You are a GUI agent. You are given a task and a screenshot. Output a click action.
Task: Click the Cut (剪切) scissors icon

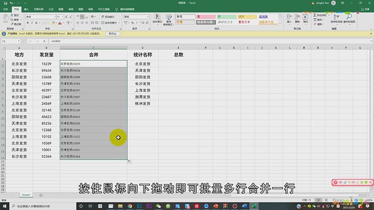click(x=12, y=15)
